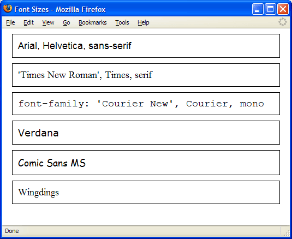
Task: Minimize the Firefox window
Action: [258, 9]
